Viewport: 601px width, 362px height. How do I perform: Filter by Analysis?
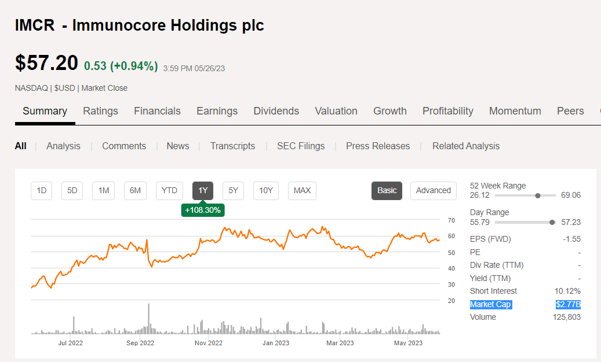pos(63,146)
